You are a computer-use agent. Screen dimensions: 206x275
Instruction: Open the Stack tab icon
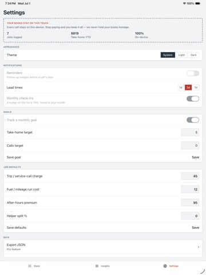30,266
